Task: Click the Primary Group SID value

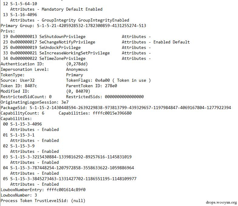Action: (91, 26)
